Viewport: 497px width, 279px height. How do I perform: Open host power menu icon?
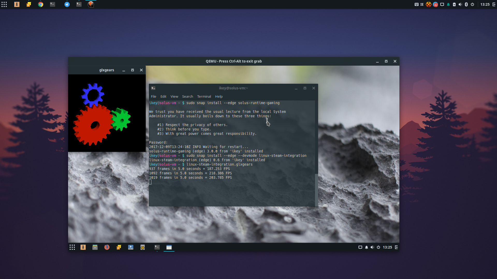tap(472, 4)
